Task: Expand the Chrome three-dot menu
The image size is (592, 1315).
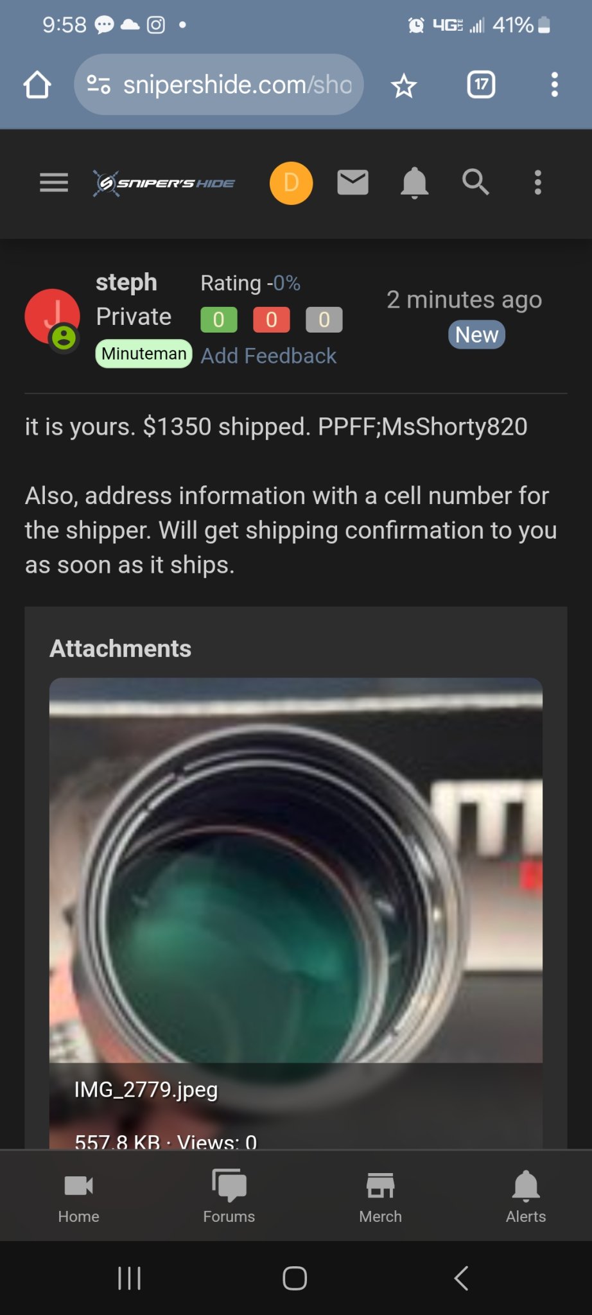Action: (x=554, y=85)
